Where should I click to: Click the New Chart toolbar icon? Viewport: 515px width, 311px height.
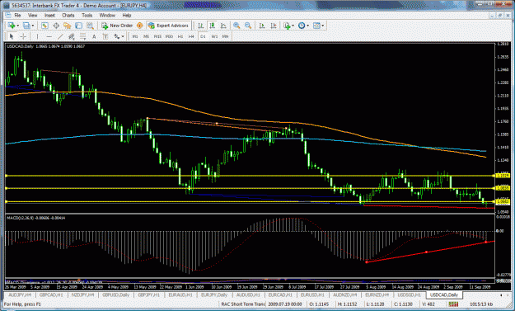coord(12,26)
